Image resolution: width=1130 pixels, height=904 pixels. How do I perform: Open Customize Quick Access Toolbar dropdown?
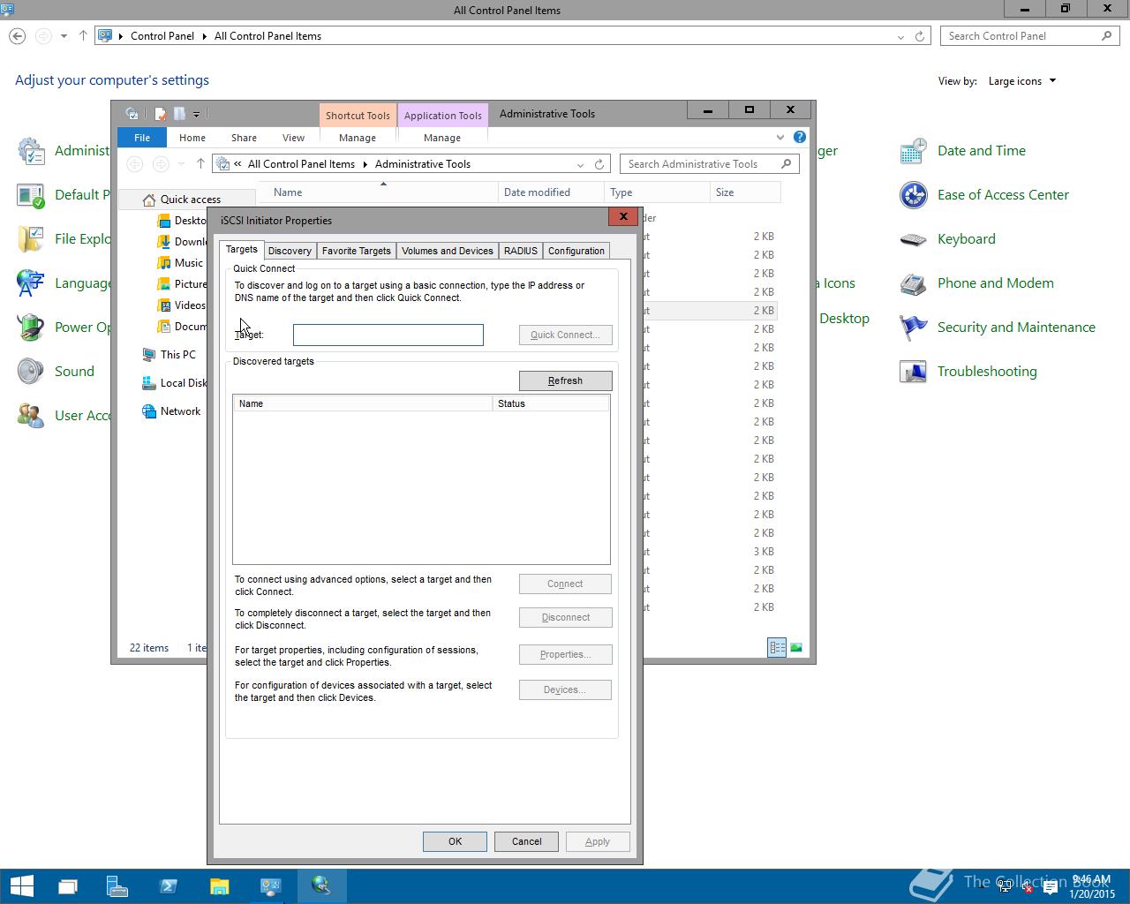tap(196, 114)
